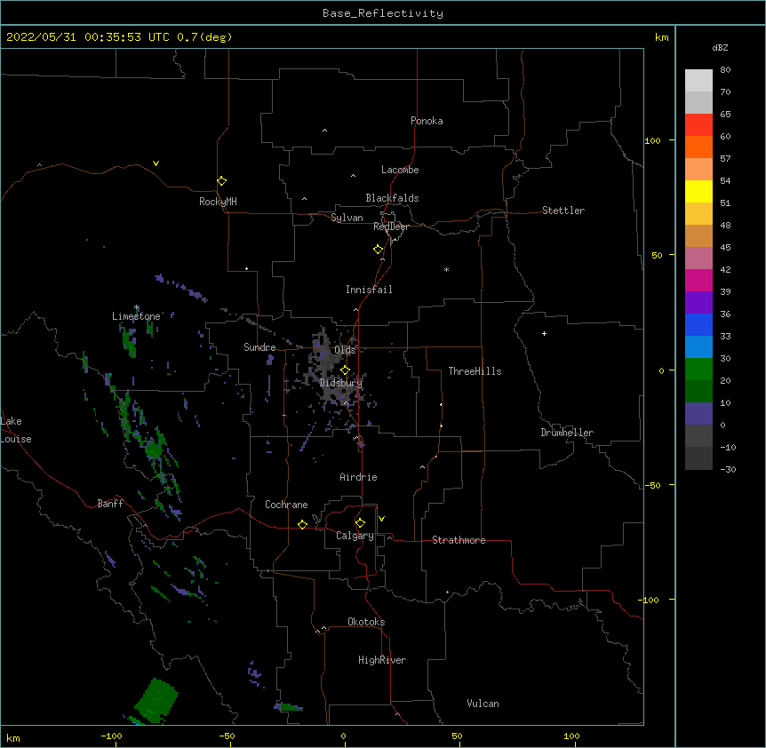Select the topmost light grey 80-70 dBZ swatch
The width and height of the screenshot is (766, 748).
(698, 81)
